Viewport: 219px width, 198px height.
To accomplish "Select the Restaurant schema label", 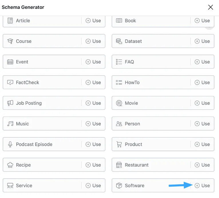I will click(137, 165).
